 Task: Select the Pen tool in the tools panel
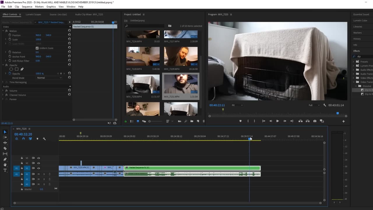coord(5,159)
